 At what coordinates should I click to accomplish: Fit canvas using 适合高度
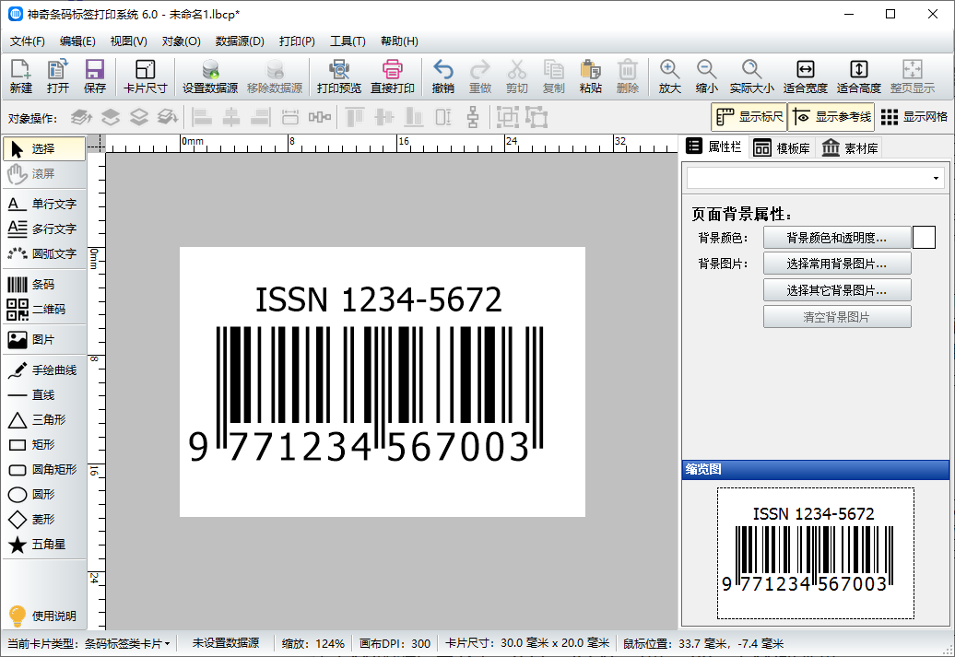[859, 76]
